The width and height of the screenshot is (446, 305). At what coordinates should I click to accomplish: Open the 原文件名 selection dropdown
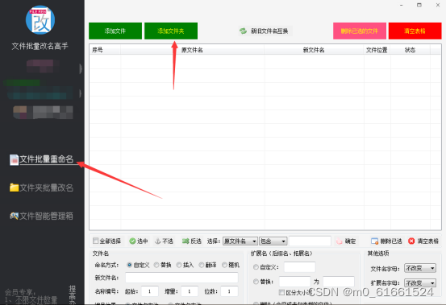click(240, 241)
